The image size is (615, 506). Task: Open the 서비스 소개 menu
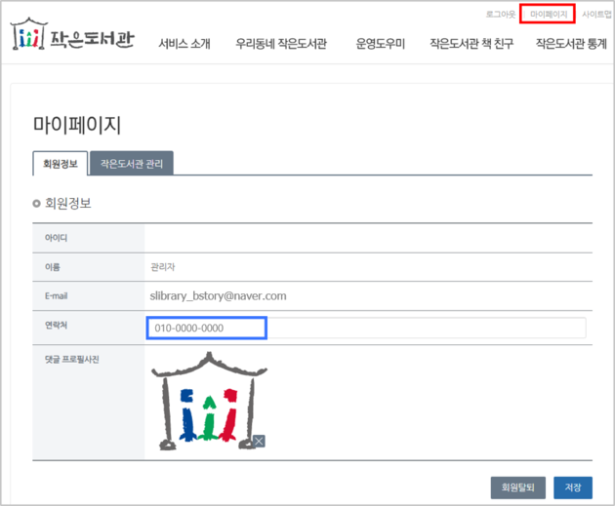[x=184, y=44]
